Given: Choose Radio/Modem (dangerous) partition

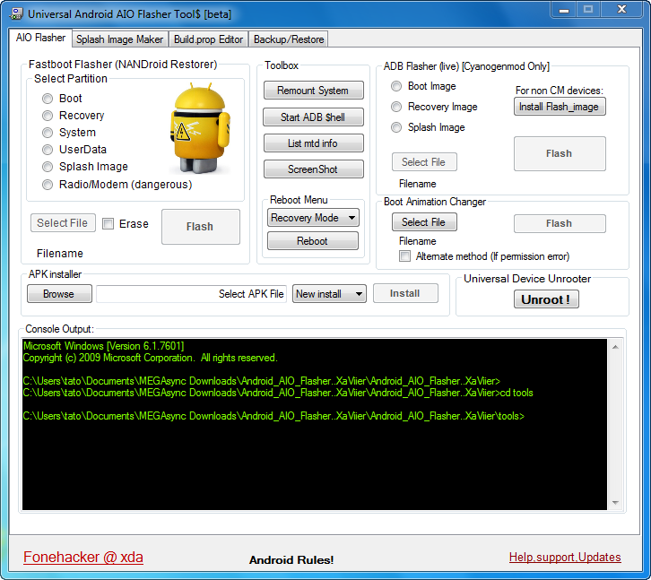Looking at the screenshot, I should [48, 185].
